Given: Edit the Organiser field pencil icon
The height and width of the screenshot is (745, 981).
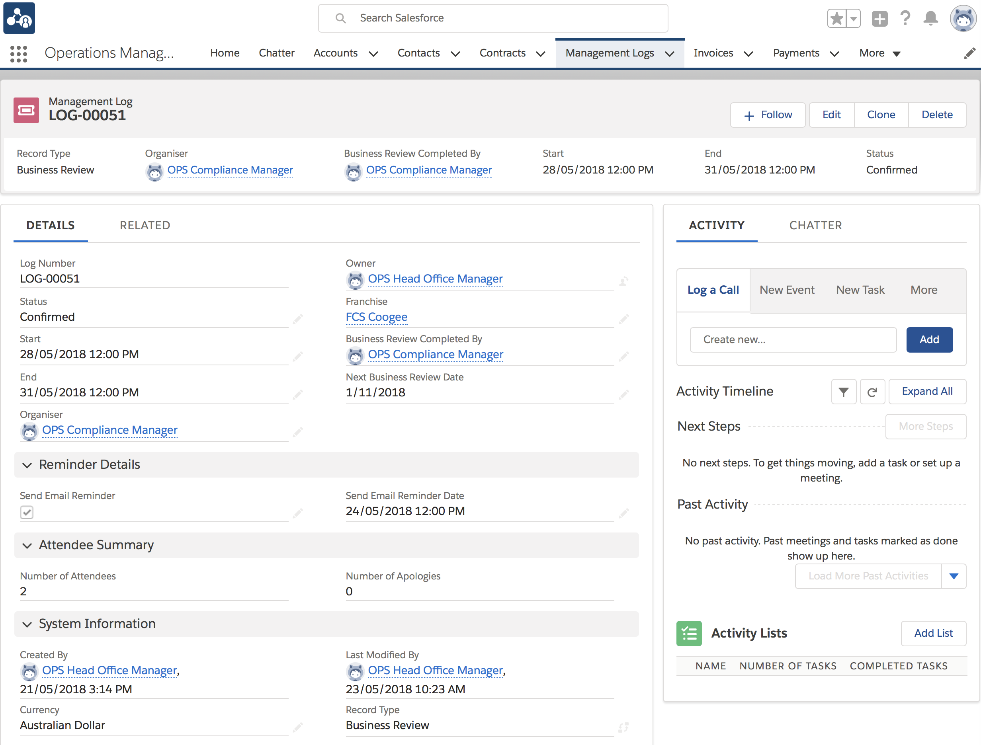Looking at the screenshot, I should coord(298,431).
